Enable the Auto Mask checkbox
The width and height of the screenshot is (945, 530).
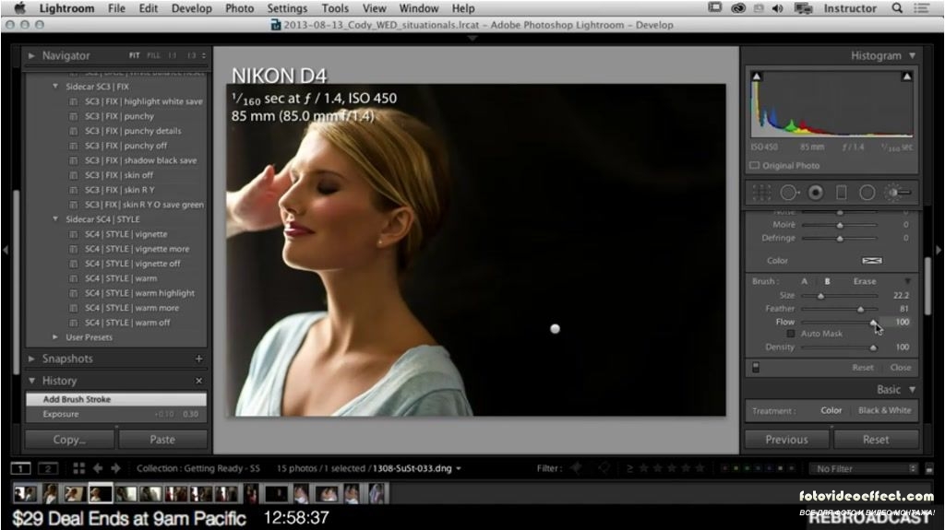(x=791, y=334)
